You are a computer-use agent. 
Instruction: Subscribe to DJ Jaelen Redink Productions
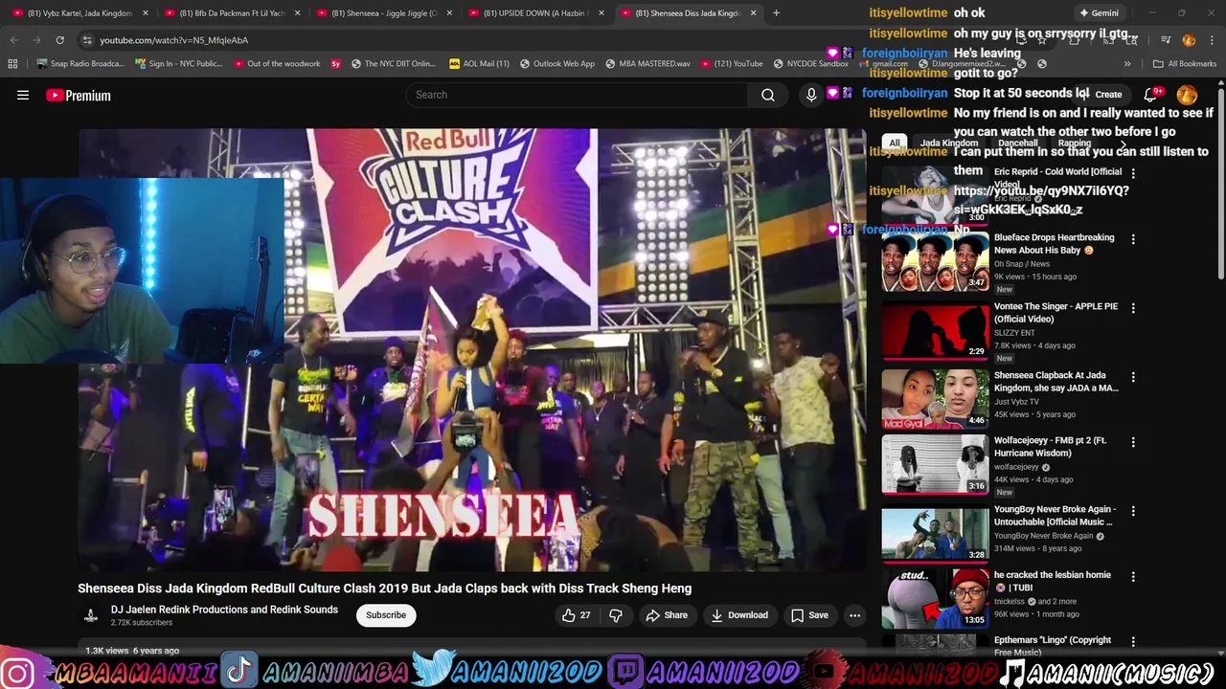(386, 615)
